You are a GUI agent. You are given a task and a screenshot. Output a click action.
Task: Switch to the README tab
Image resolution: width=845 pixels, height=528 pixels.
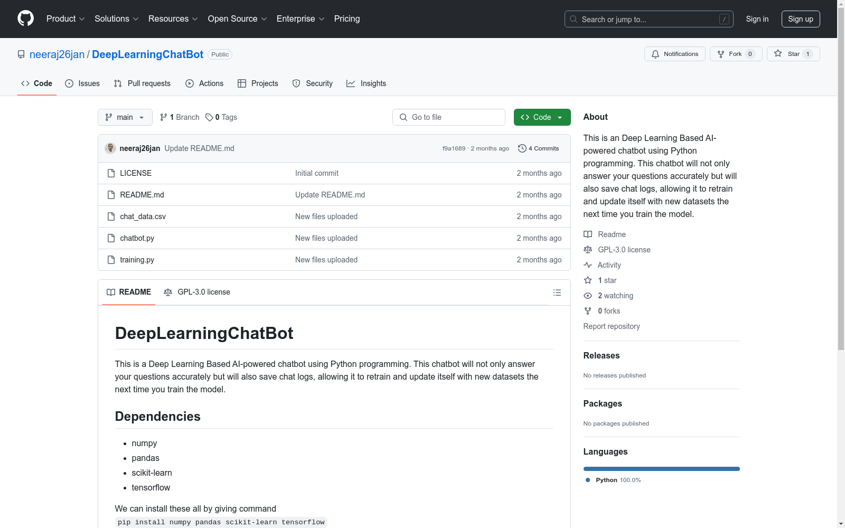129,292
